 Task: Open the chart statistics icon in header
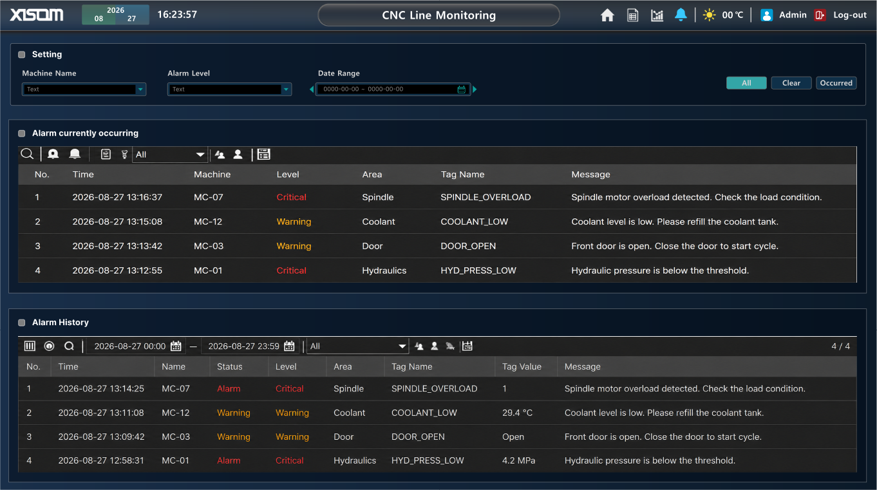coord(657,15)
